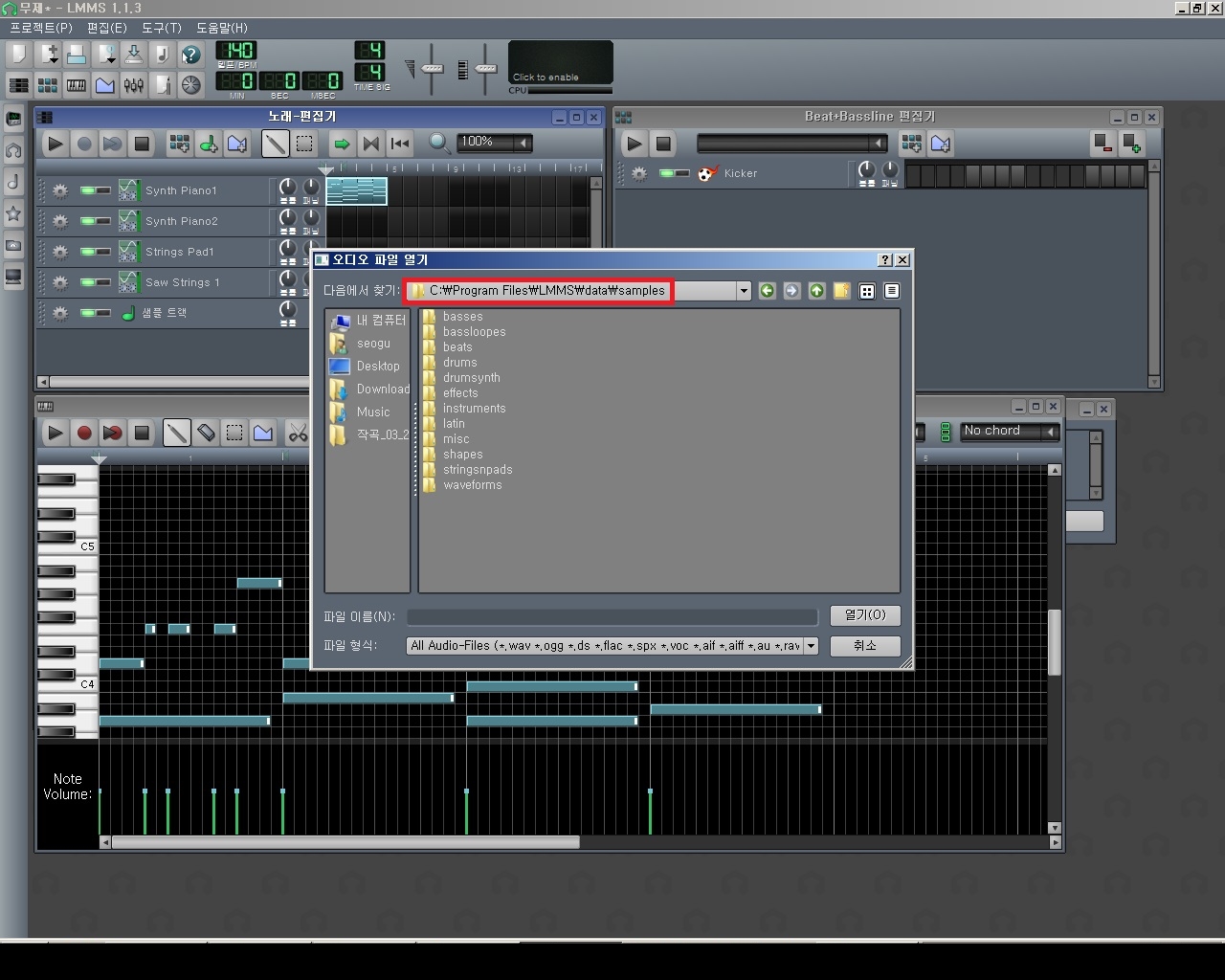Open the instrument plugins sidebar tab

point(13,120)
